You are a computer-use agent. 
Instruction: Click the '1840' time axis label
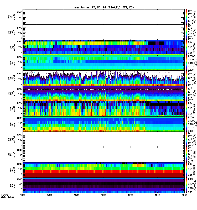[77, 195]
